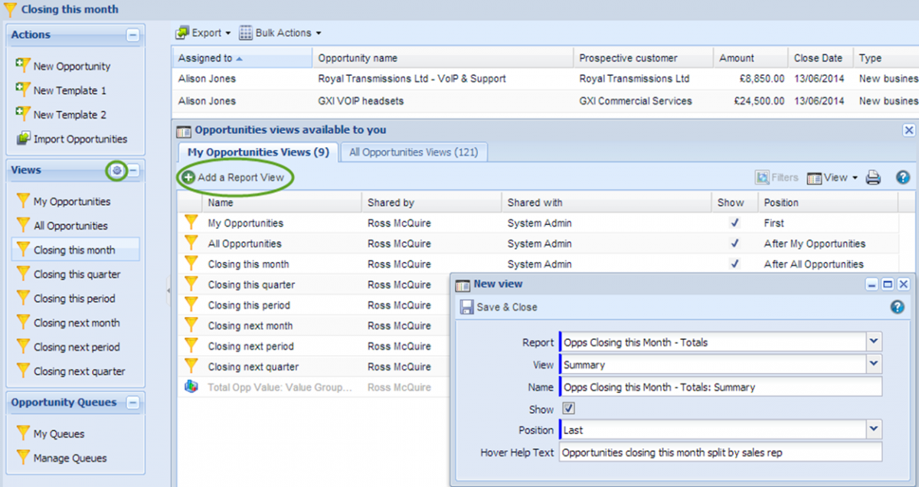Click Save & Close disk icon
919x487 pixels.
pyautogui.click(x=466, y=307)
